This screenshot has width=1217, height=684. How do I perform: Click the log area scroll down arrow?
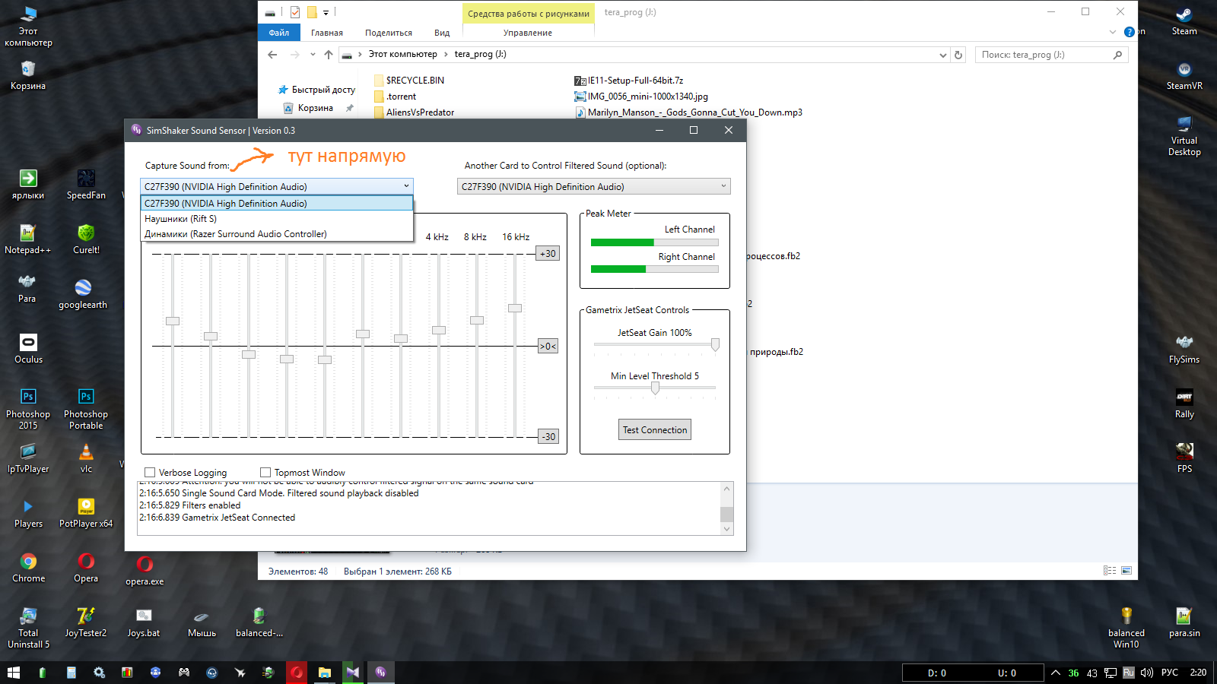pyautogui.click(x=726, y=529)
